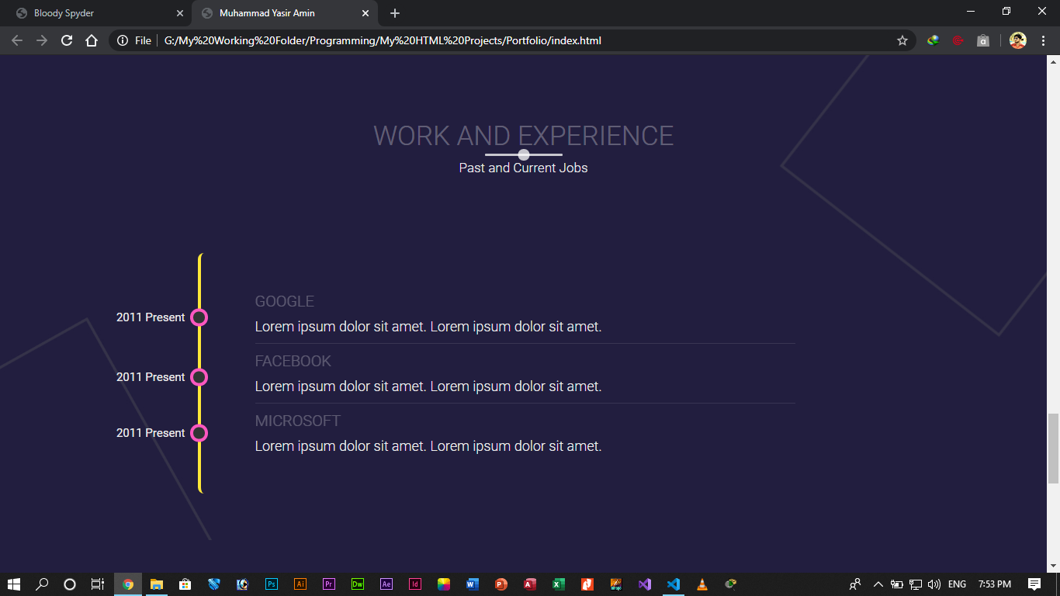
Task: Open the Chrome profile avatar
Action: (1018, 40)
